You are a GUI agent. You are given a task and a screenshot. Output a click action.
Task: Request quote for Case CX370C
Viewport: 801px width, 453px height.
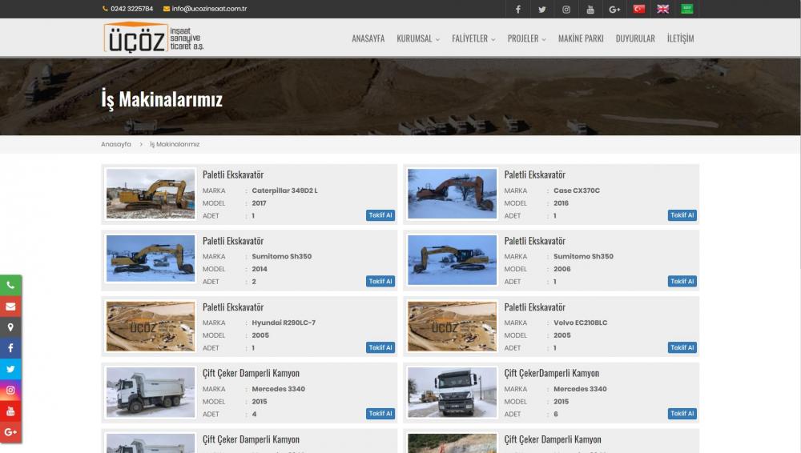682,215
